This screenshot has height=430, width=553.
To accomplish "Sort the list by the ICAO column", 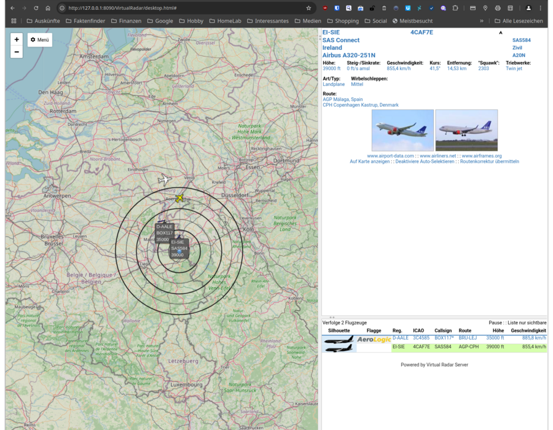I will tap(418, 330).
